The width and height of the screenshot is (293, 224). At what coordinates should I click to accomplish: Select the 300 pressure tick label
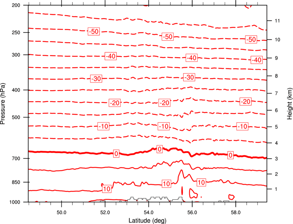16,55
